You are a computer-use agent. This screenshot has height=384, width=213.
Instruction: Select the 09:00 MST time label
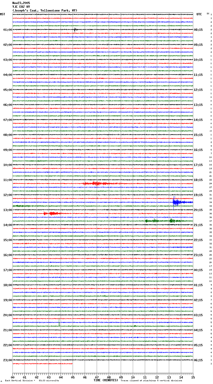(8, 150)
